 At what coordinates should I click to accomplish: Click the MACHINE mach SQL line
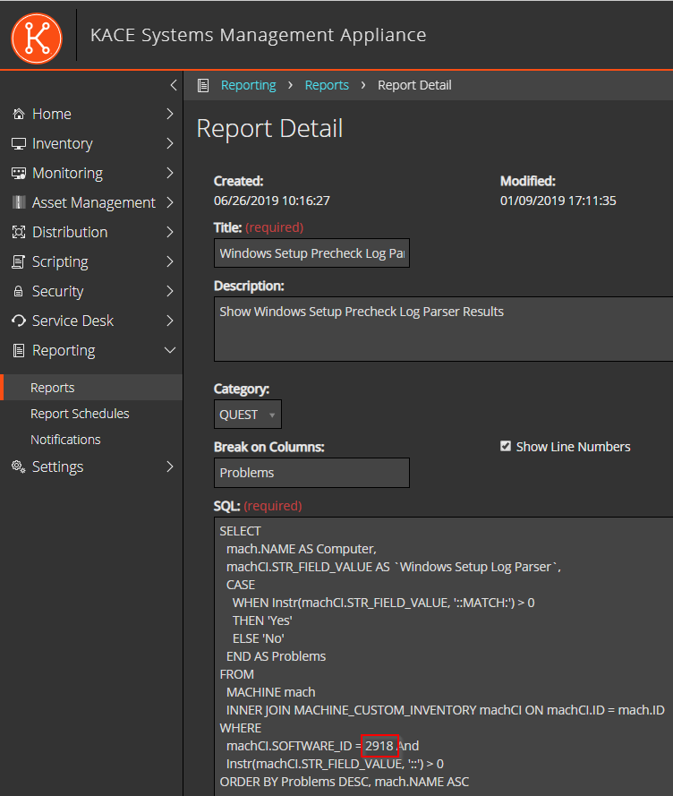click(x=271, y=692)
